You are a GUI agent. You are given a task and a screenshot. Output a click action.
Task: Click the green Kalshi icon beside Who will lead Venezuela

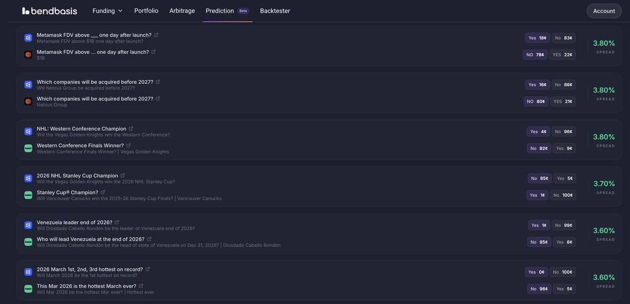(28, 242)
